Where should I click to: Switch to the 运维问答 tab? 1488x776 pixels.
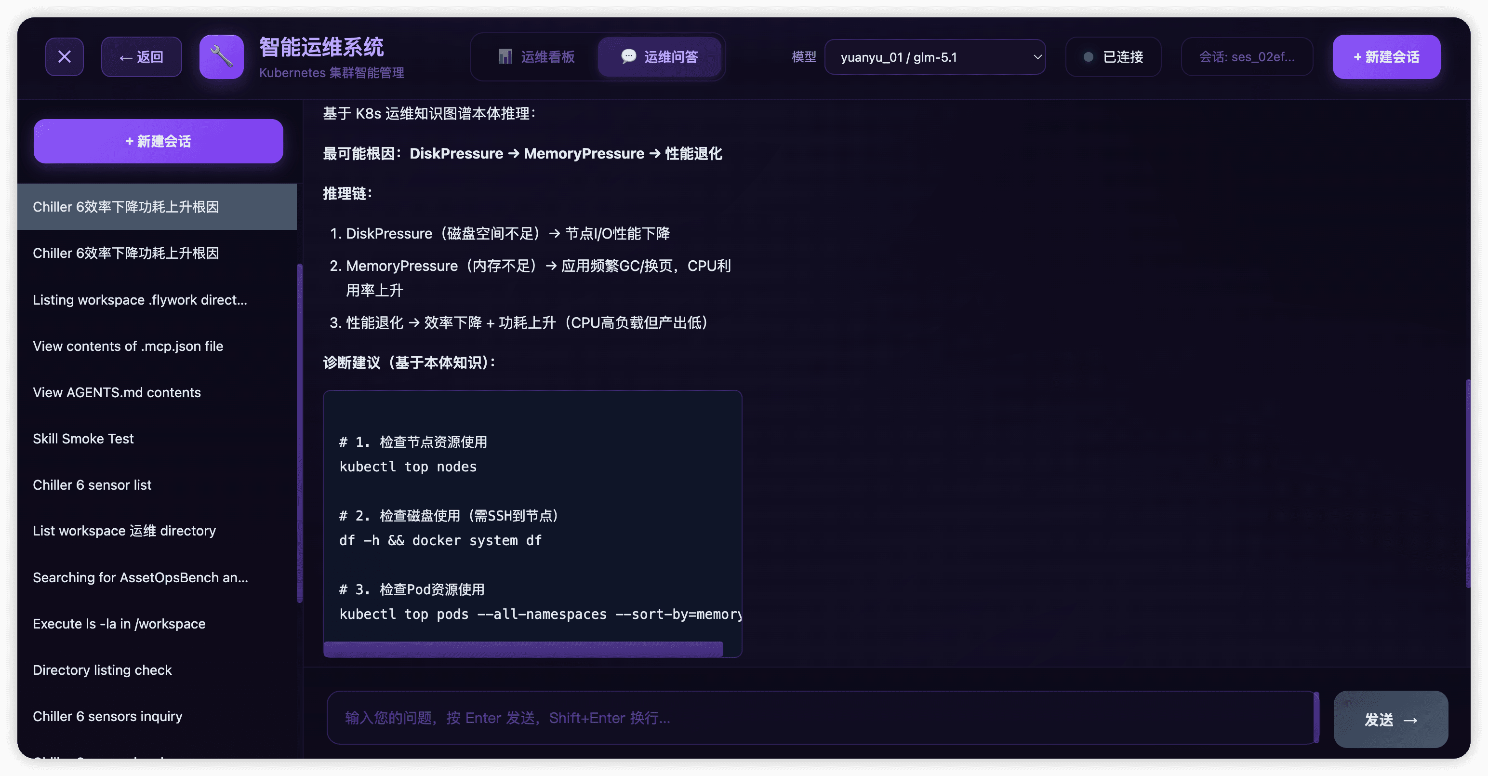659,56
